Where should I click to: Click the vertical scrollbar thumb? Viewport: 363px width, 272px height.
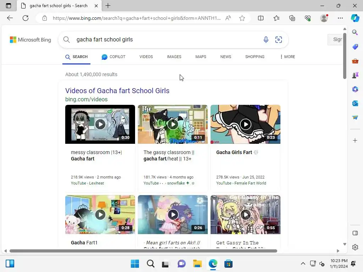(345, 56)
